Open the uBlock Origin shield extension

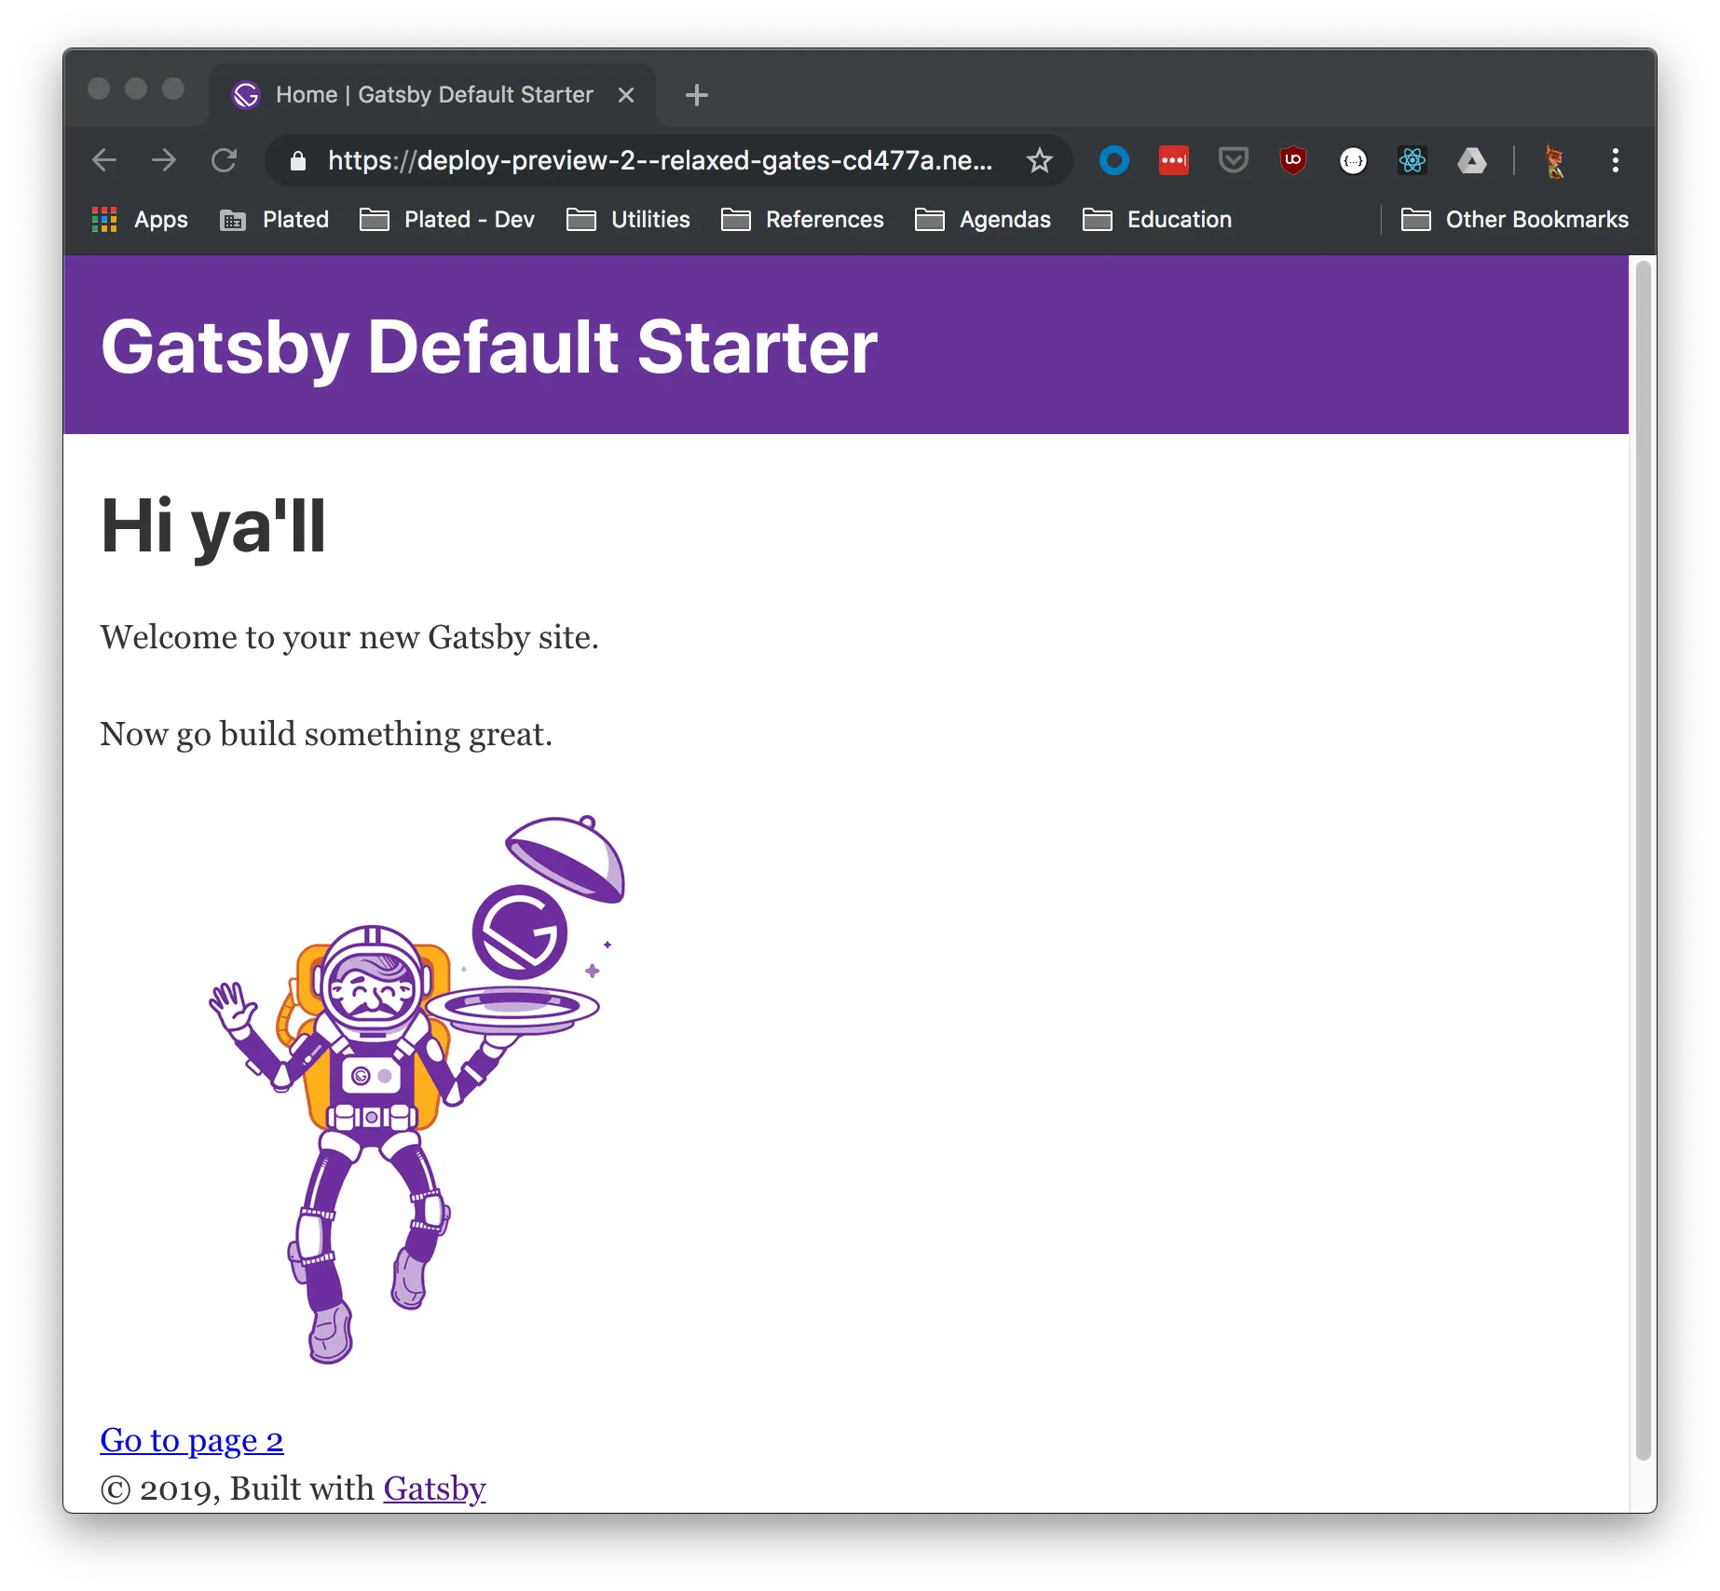1292,160
